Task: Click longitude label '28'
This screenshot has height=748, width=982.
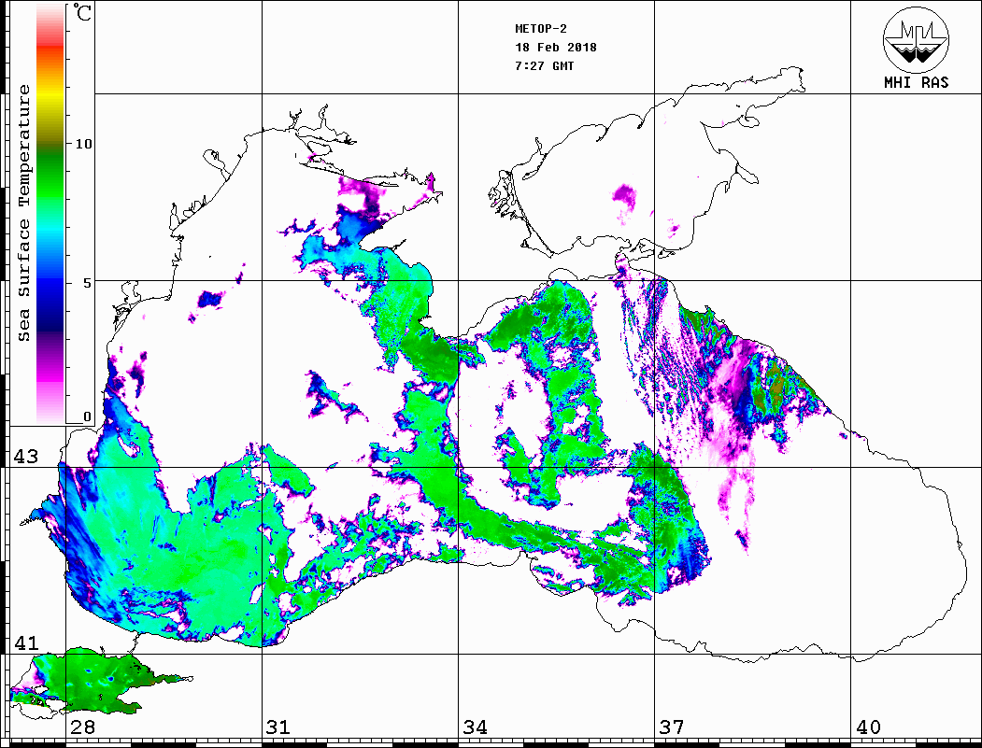Action: coord(82,727)
